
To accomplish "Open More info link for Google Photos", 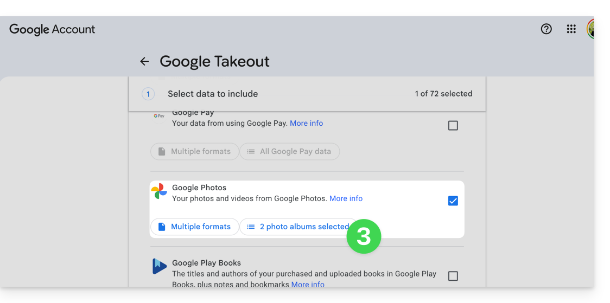I will click(346, 198).
